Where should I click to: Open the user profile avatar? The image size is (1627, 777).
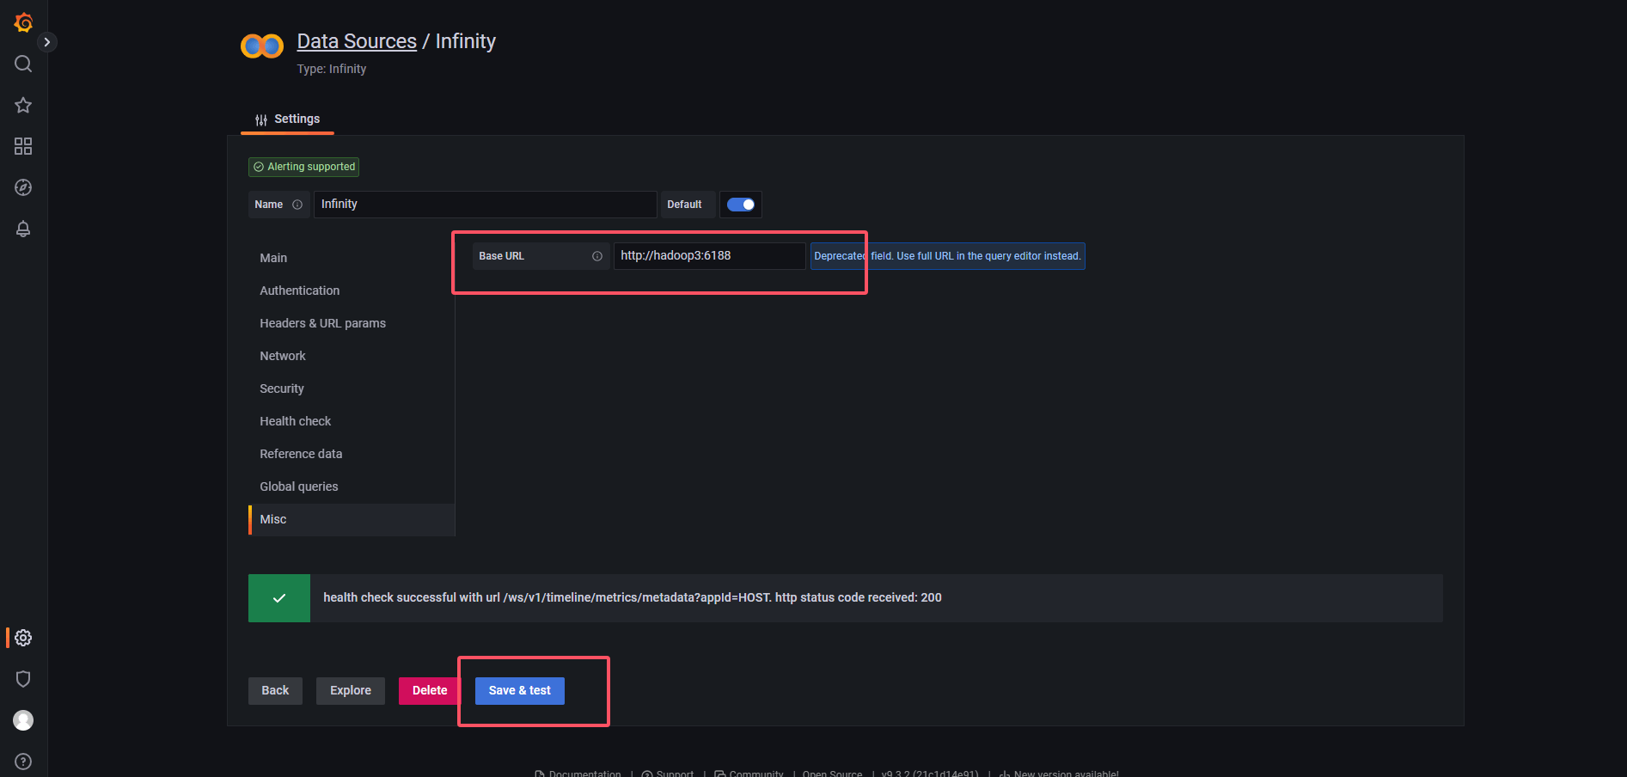[23, 720]
